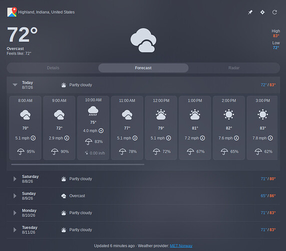Screen dimensions: 286x251
Task: Click the rain cloud icon at 10:00 AM
Action: 93,111
